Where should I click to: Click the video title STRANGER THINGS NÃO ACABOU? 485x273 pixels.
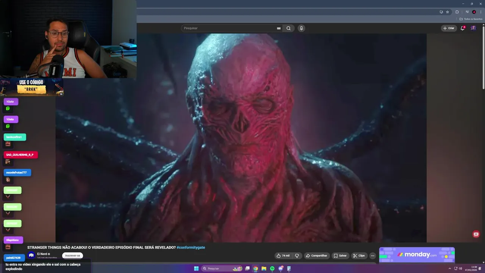102,247
